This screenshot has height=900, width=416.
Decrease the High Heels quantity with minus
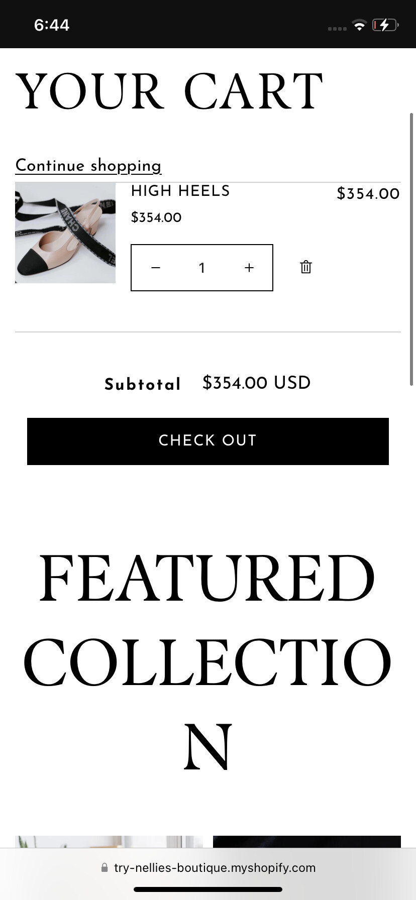coord(156,268)
